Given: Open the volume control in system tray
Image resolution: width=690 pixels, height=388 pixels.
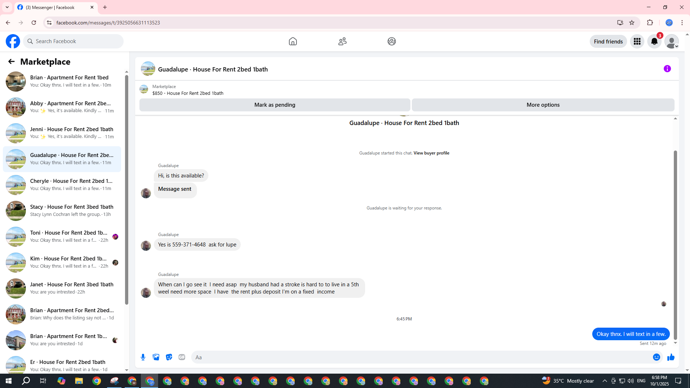Looking at the screenshot, I should pyautogui.click(x=631, y=381).
